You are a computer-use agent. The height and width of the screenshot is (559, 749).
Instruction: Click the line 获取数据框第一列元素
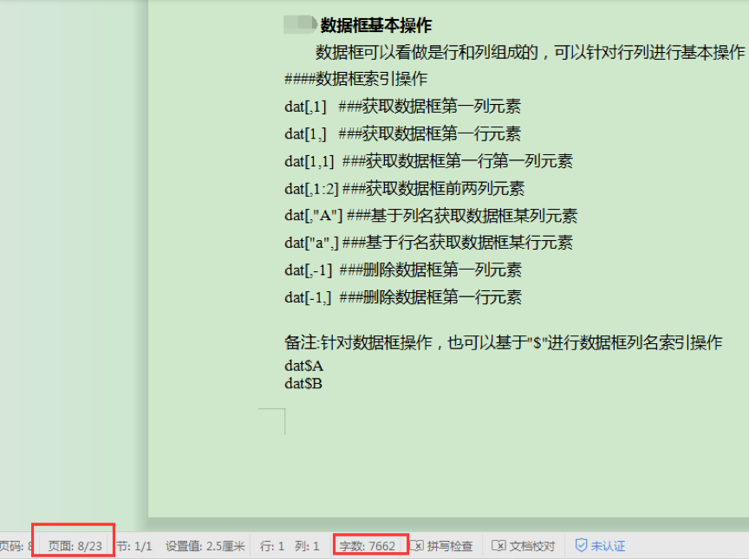pyautogui.click(x=402, y=107)
